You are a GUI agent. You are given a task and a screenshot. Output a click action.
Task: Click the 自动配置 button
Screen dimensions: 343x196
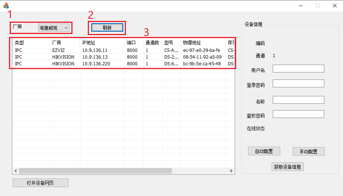(264, 151)
